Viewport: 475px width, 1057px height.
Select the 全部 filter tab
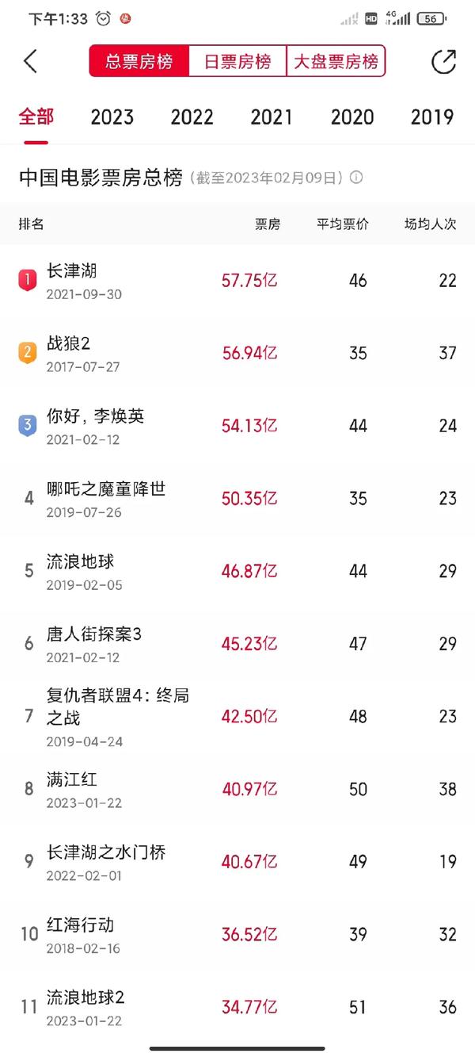(35, 117)
